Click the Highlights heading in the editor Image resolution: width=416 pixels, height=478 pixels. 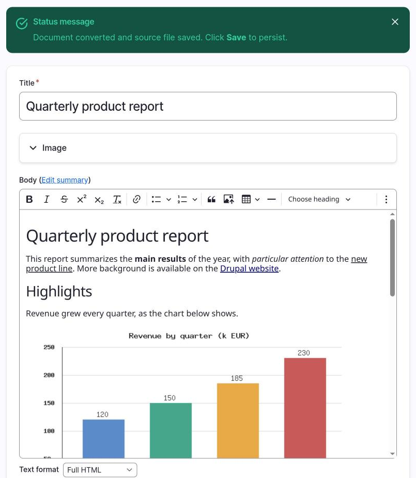coord(59,291)
